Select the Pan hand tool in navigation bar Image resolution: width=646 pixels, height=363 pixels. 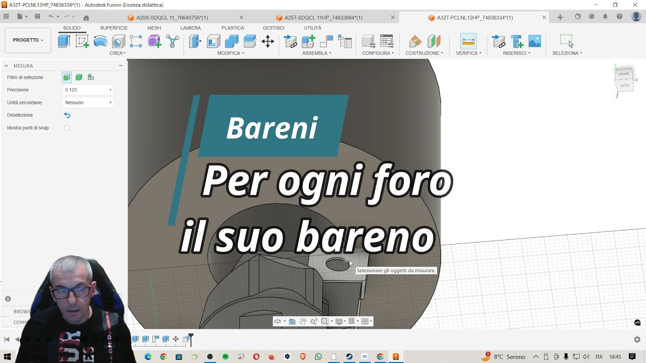pyautogui.click(x=303, y=321)
